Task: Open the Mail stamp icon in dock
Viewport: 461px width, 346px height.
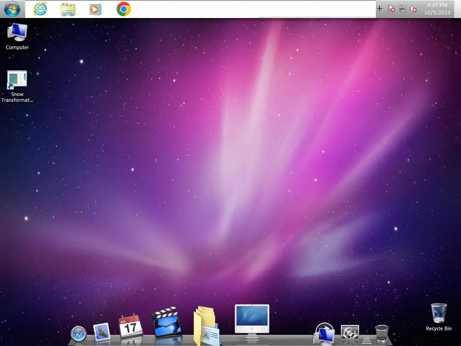Action: point(102,332)
